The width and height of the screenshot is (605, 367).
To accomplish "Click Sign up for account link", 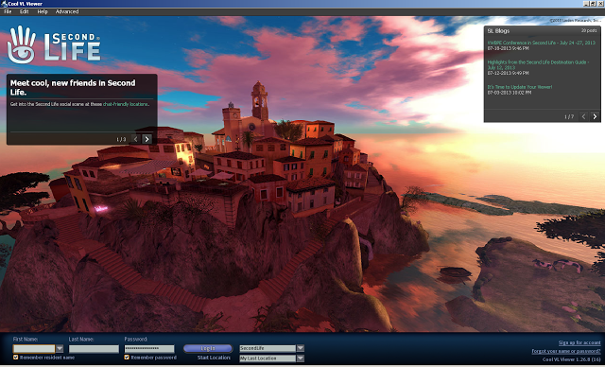I will 579,342.
